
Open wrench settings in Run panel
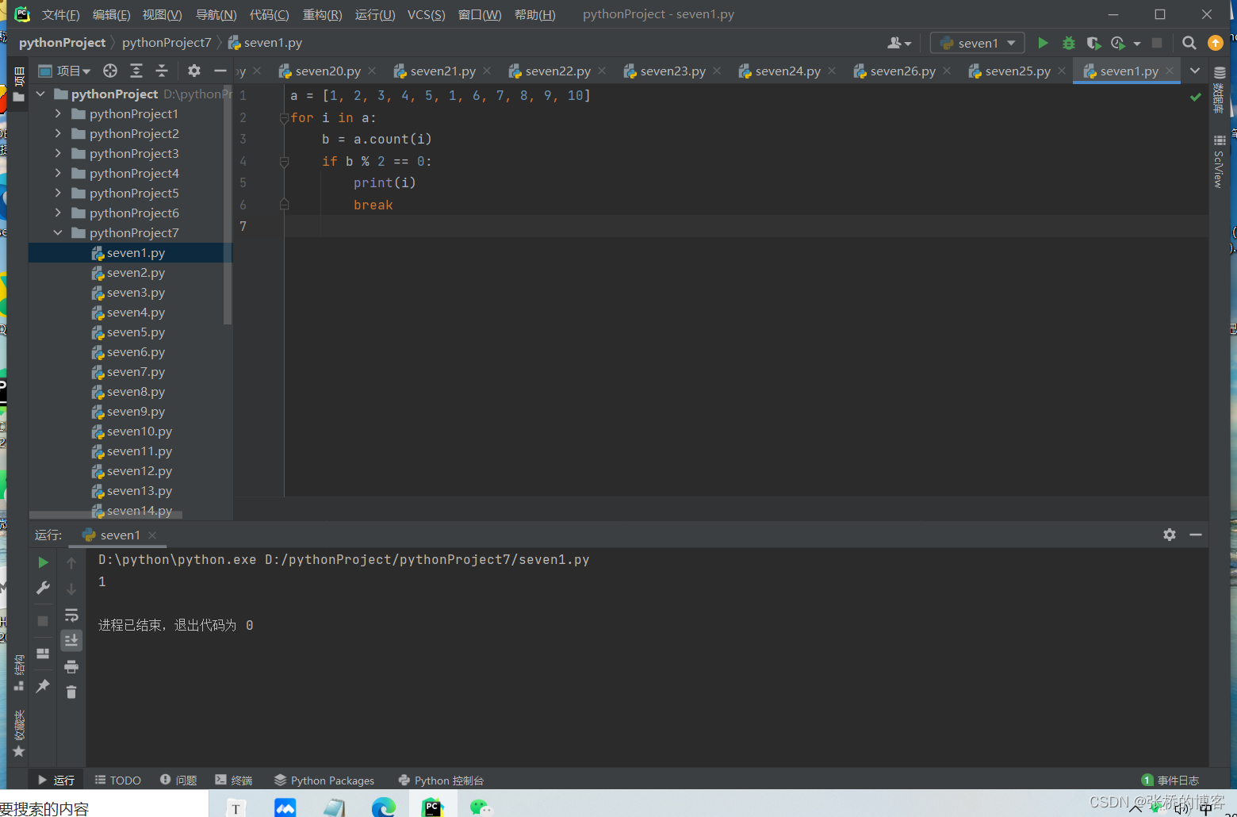coord(43,588)
